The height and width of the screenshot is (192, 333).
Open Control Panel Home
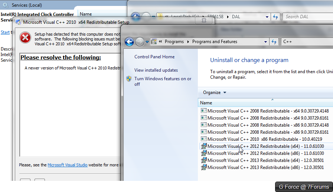coord(154,57)
